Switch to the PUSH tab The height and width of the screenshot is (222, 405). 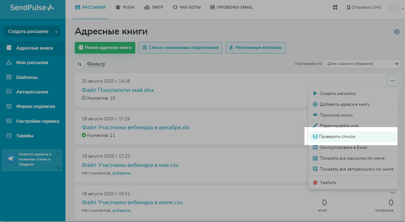tap(125, 7)
